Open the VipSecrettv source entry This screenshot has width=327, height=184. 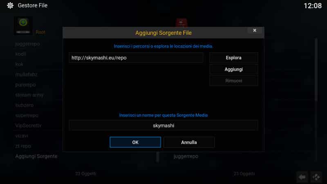pos(28,126)
